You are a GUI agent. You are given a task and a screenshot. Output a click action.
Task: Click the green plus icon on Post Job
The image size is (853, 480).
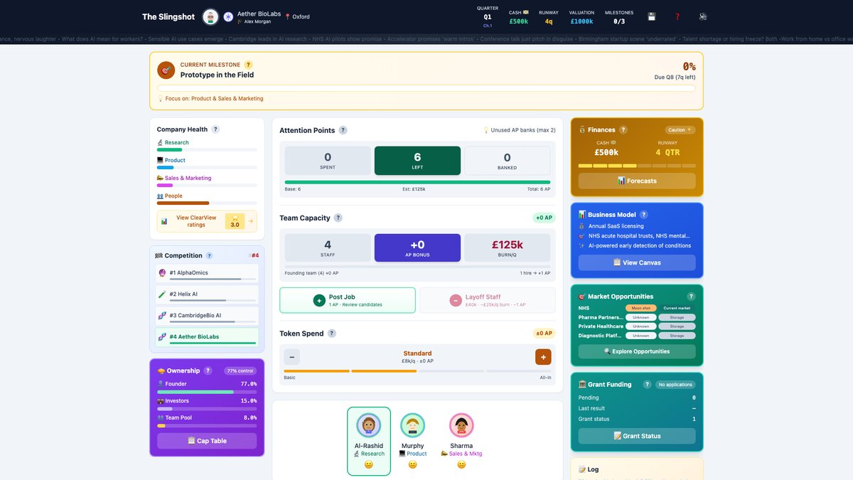319,300
